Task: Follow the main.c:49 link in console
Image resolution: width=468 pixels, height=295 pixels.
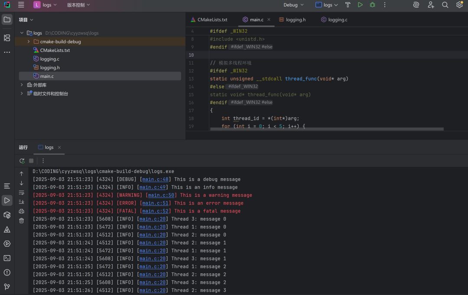Action: pos(153,187)
